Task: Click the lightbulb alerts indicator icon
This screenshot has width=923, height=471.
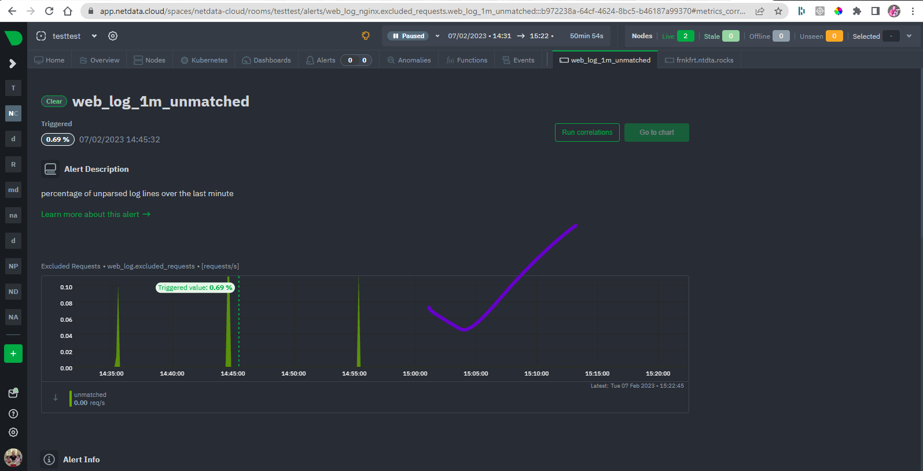Action: click(366, 36)
